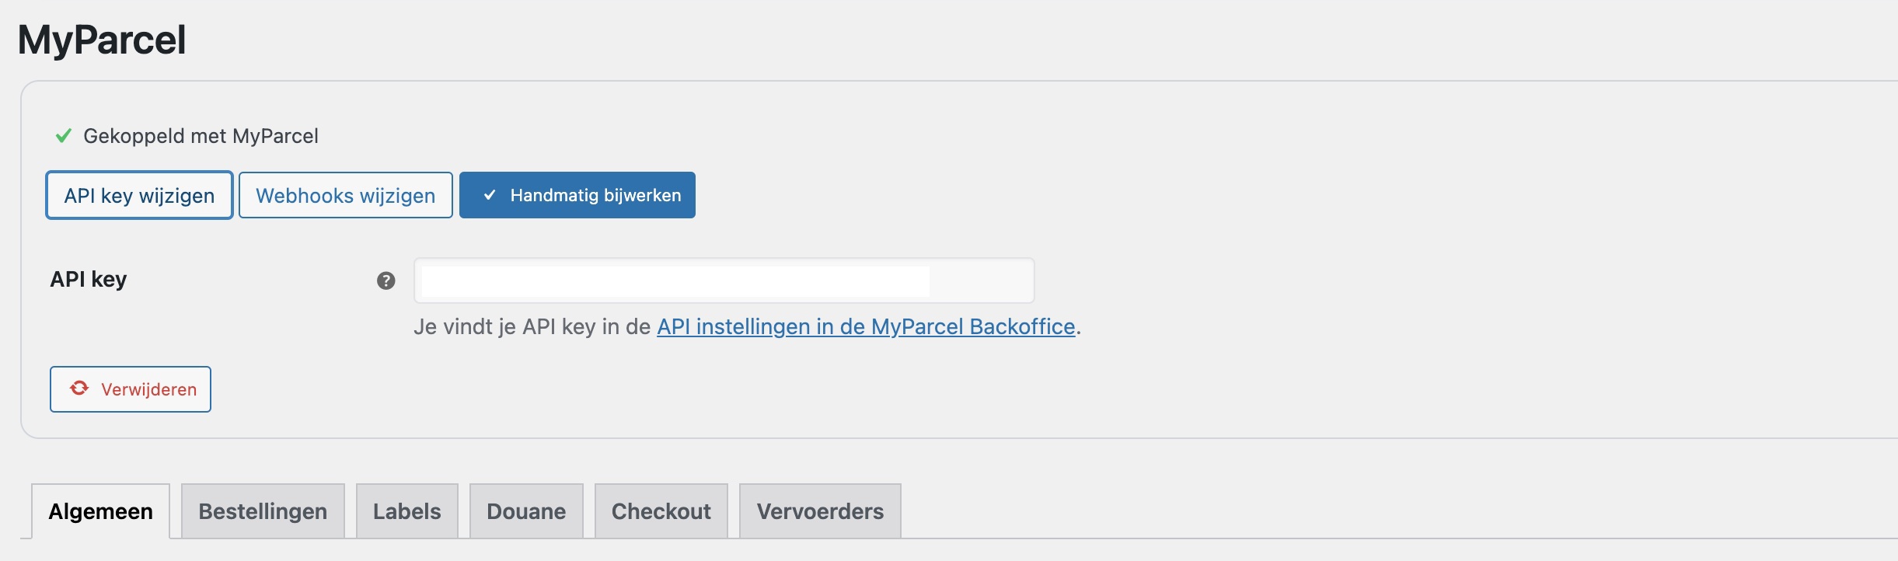Open API instellingen in de MyParcel Backoffice
This screenshot has width=1898, height=561.
click(865, 327)
